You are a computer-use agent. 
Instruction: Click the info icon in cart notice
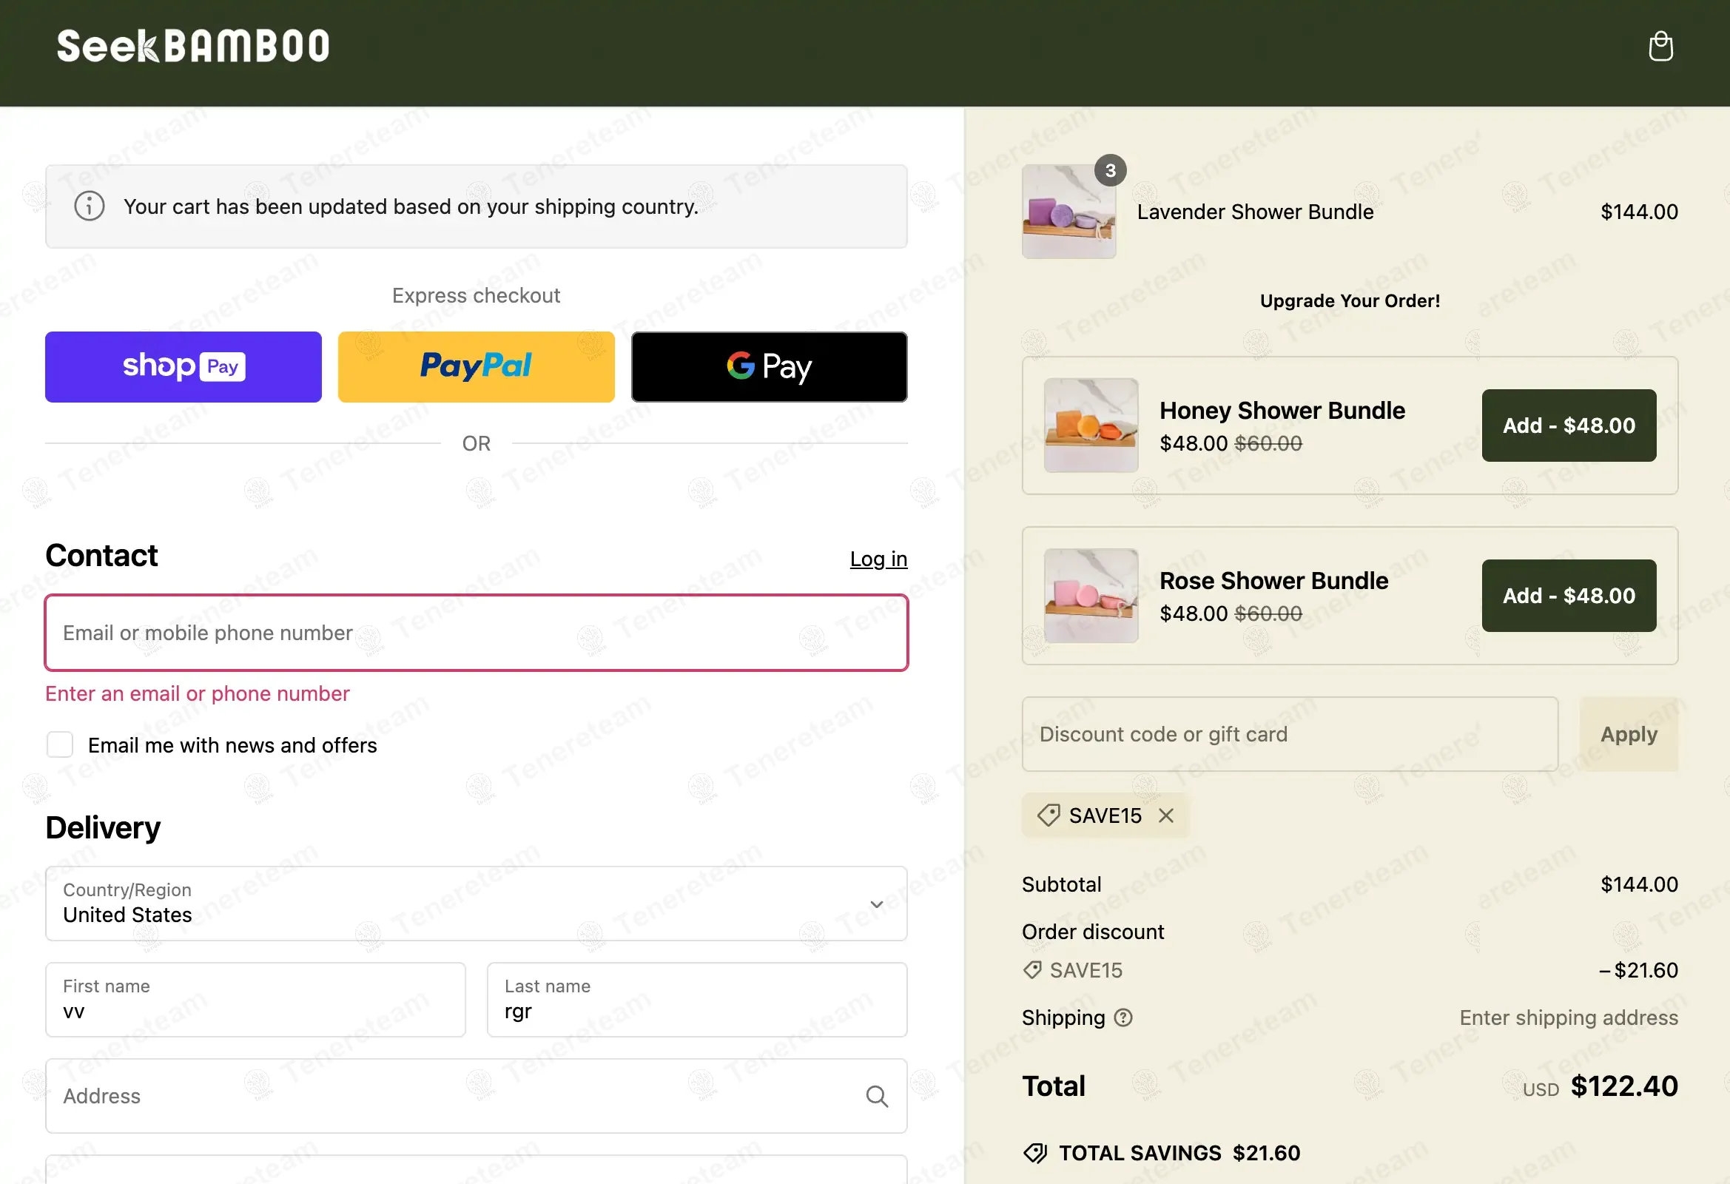(x=90, y=206)
